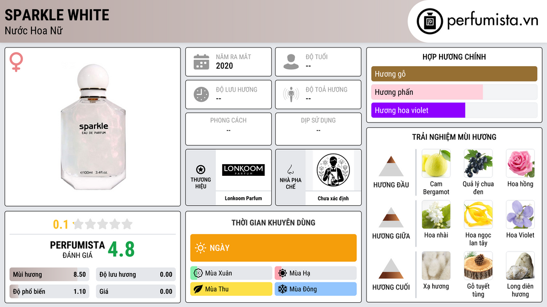Open the Lonkoom Parfum brand name link
Screen dimensions: 547x307
click(243, 198)
